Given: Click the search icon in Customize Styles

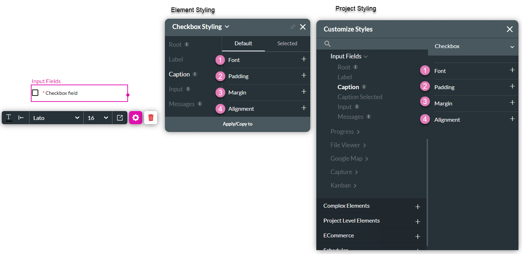Looking at the screenshot, I should click(x=327, y=44).
